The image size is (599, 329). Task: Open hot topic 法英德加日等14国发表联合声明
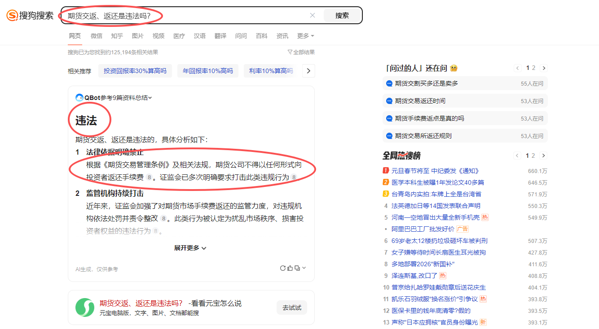[436, 206]
